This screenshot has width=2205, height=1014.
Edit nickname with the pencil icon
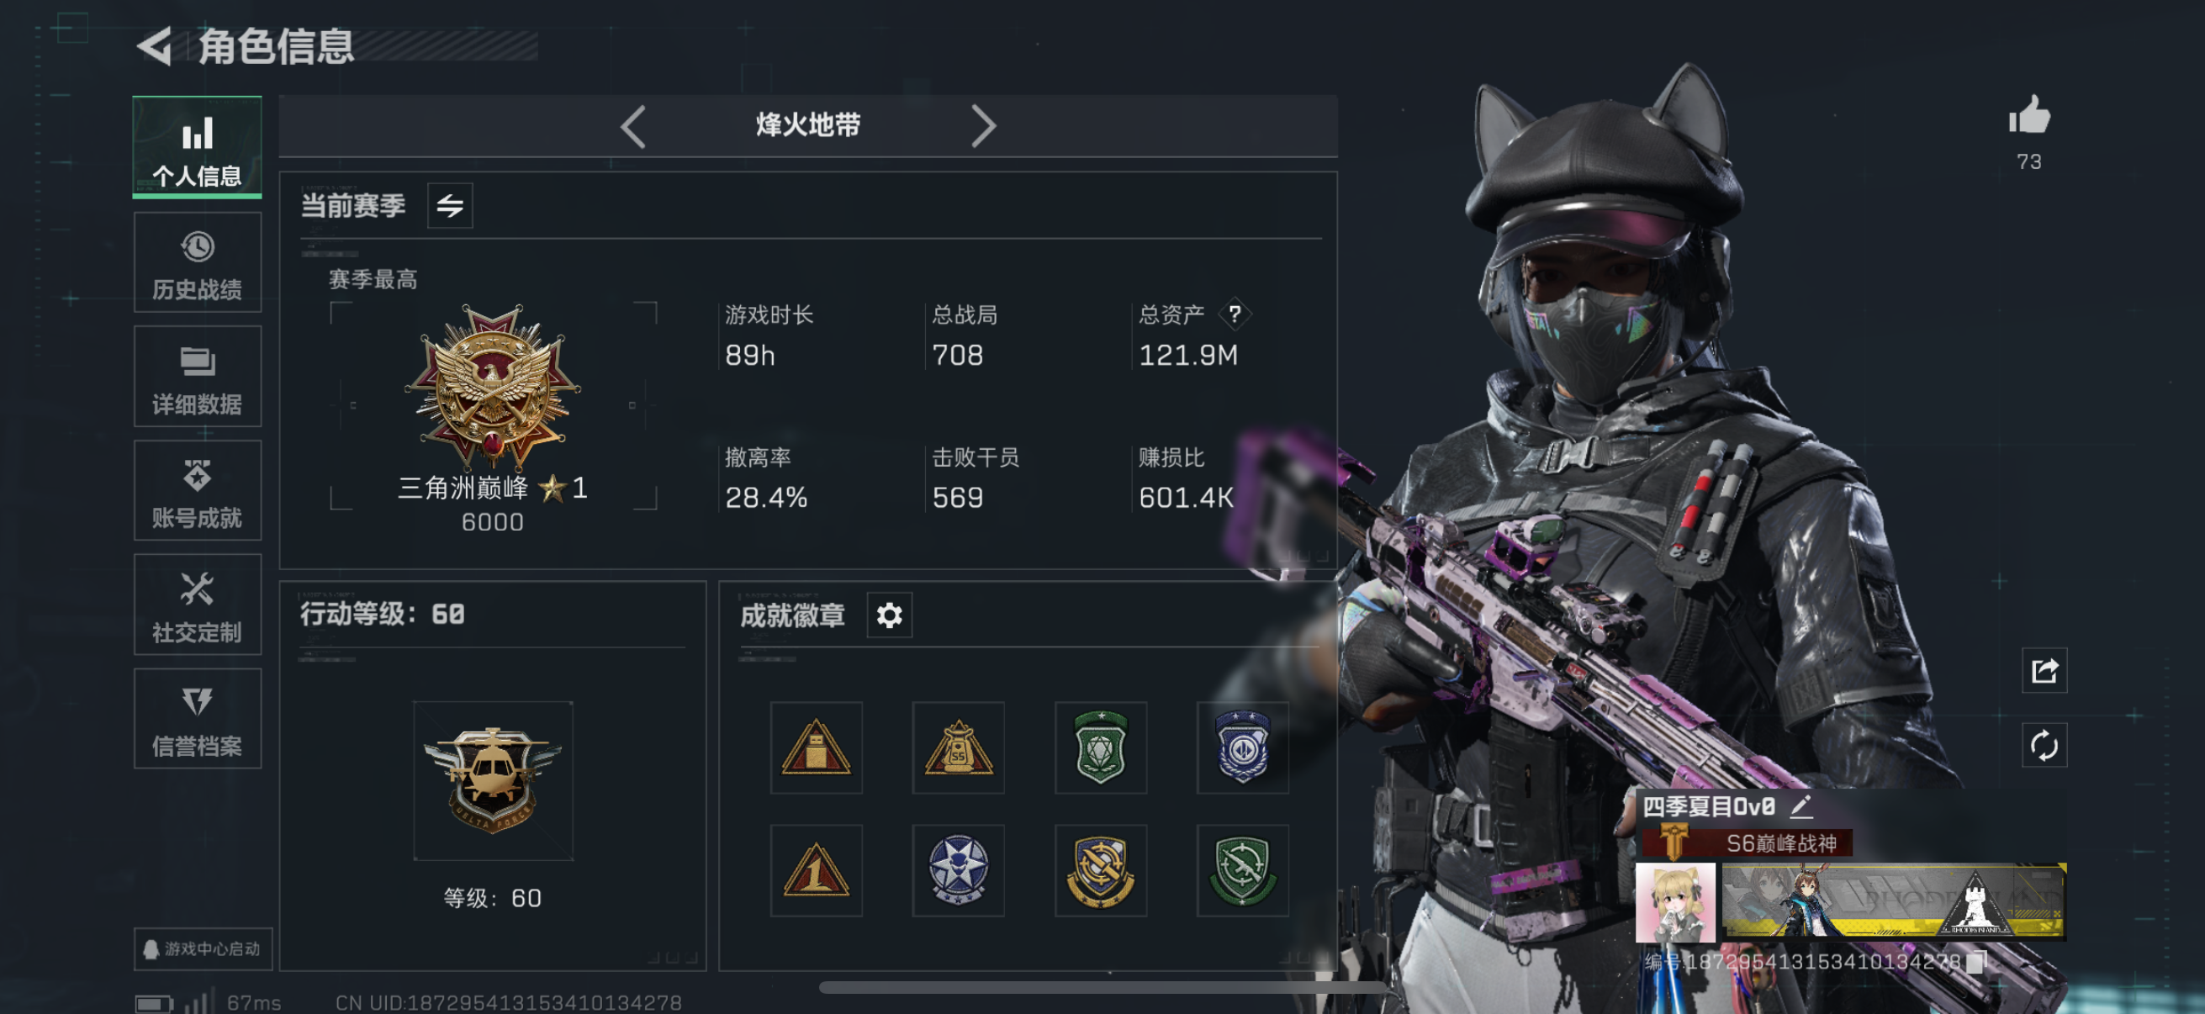[1800, 805]
